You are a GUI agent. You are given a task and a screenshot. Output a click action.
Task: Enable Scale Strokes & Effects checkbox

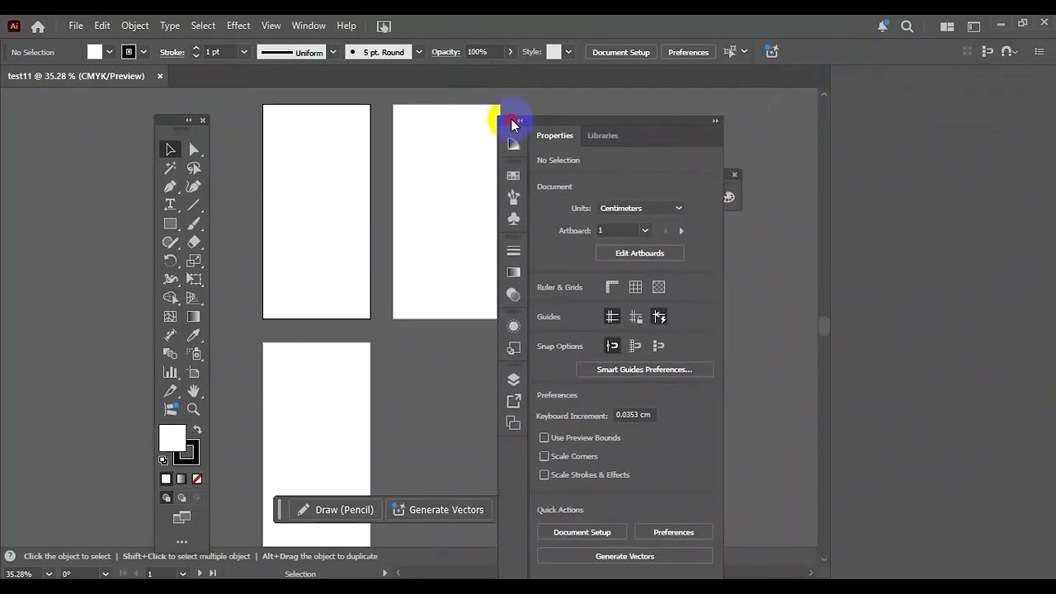point(544,474)
